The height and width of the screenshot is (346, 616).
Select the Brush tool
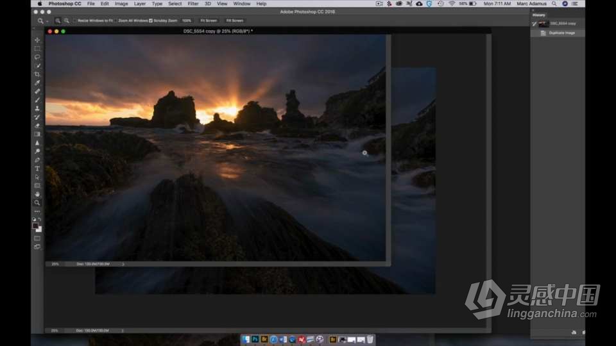pos(37,100)
